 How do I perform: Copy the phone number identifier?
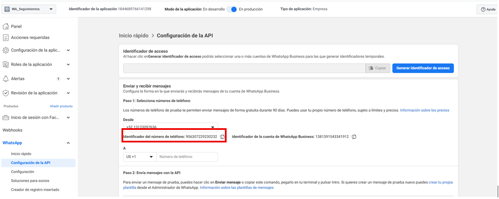tap(222, 137)
